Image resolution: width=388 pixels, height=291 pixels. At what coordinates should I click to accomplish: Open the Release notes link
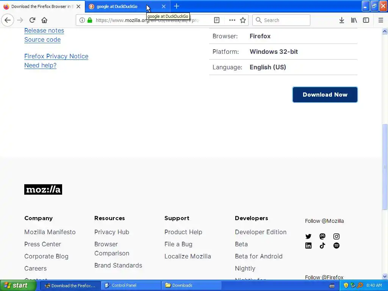44,30
